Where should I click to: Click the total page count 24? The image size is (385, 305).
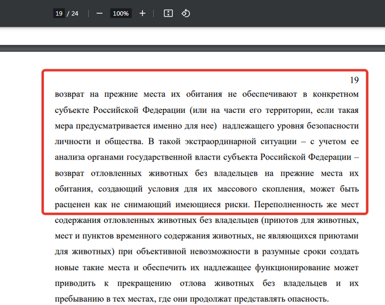[74, 13]
